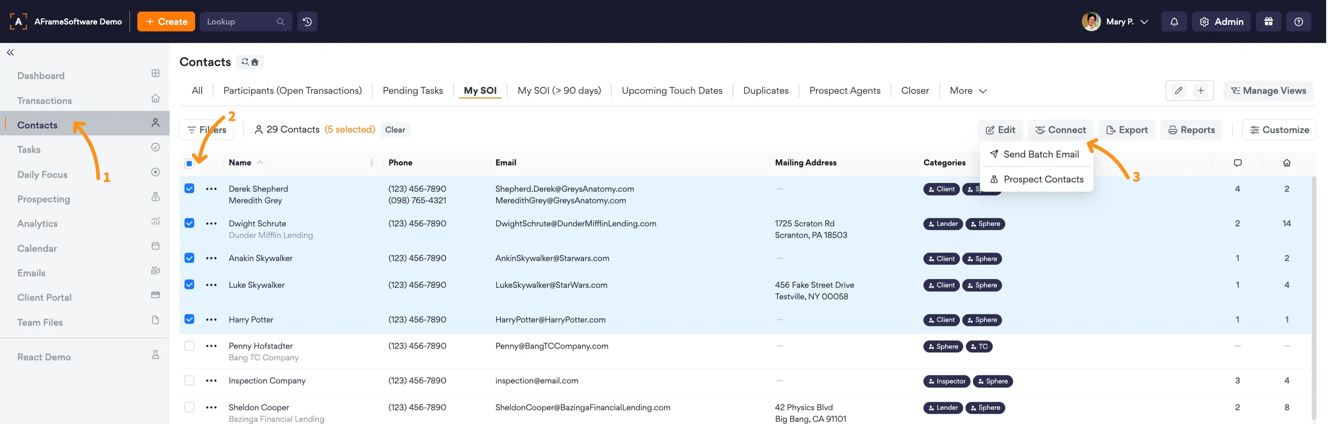Viewport: 1328px width, 424px height.
Task: Click the Tasks checkmark icon
Action: click(x=155, y=147)
